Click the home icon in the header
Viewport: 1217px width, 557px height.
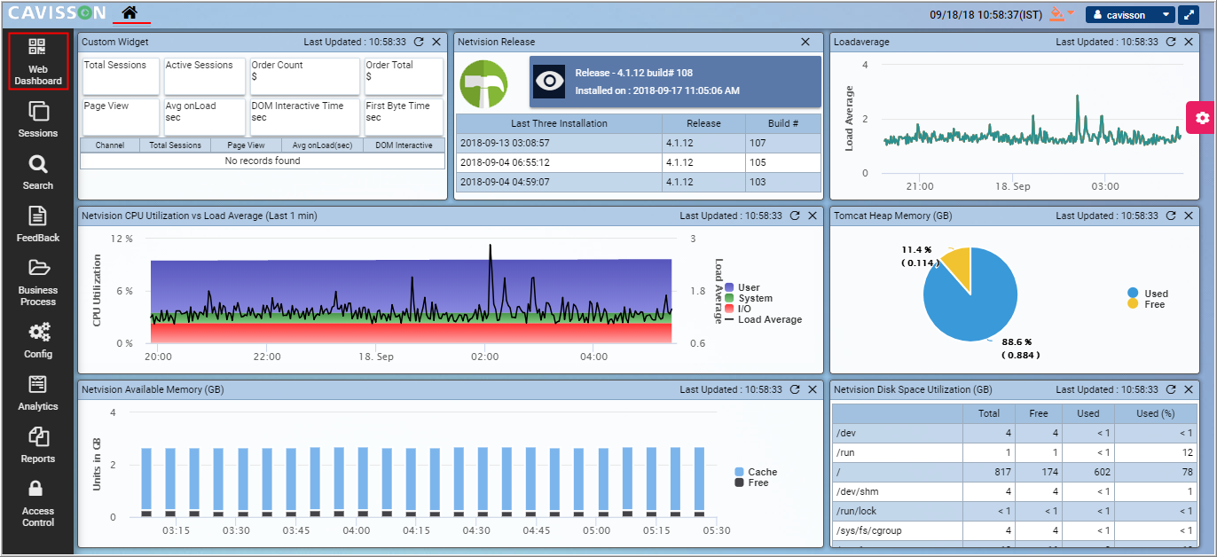(x=130, y=13)
